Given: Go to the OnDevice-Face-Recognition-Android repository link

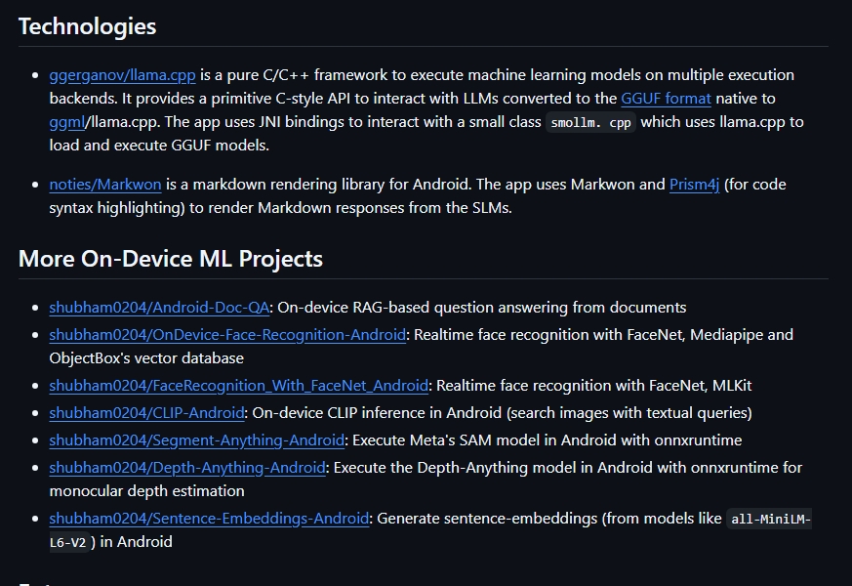Looking at the screenshot, I should tap(227, 335).
